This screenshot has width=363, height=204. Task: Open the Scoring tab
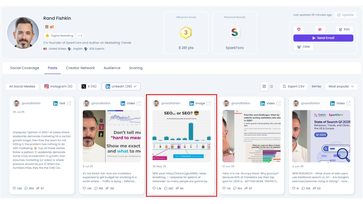tap(136, 68)
